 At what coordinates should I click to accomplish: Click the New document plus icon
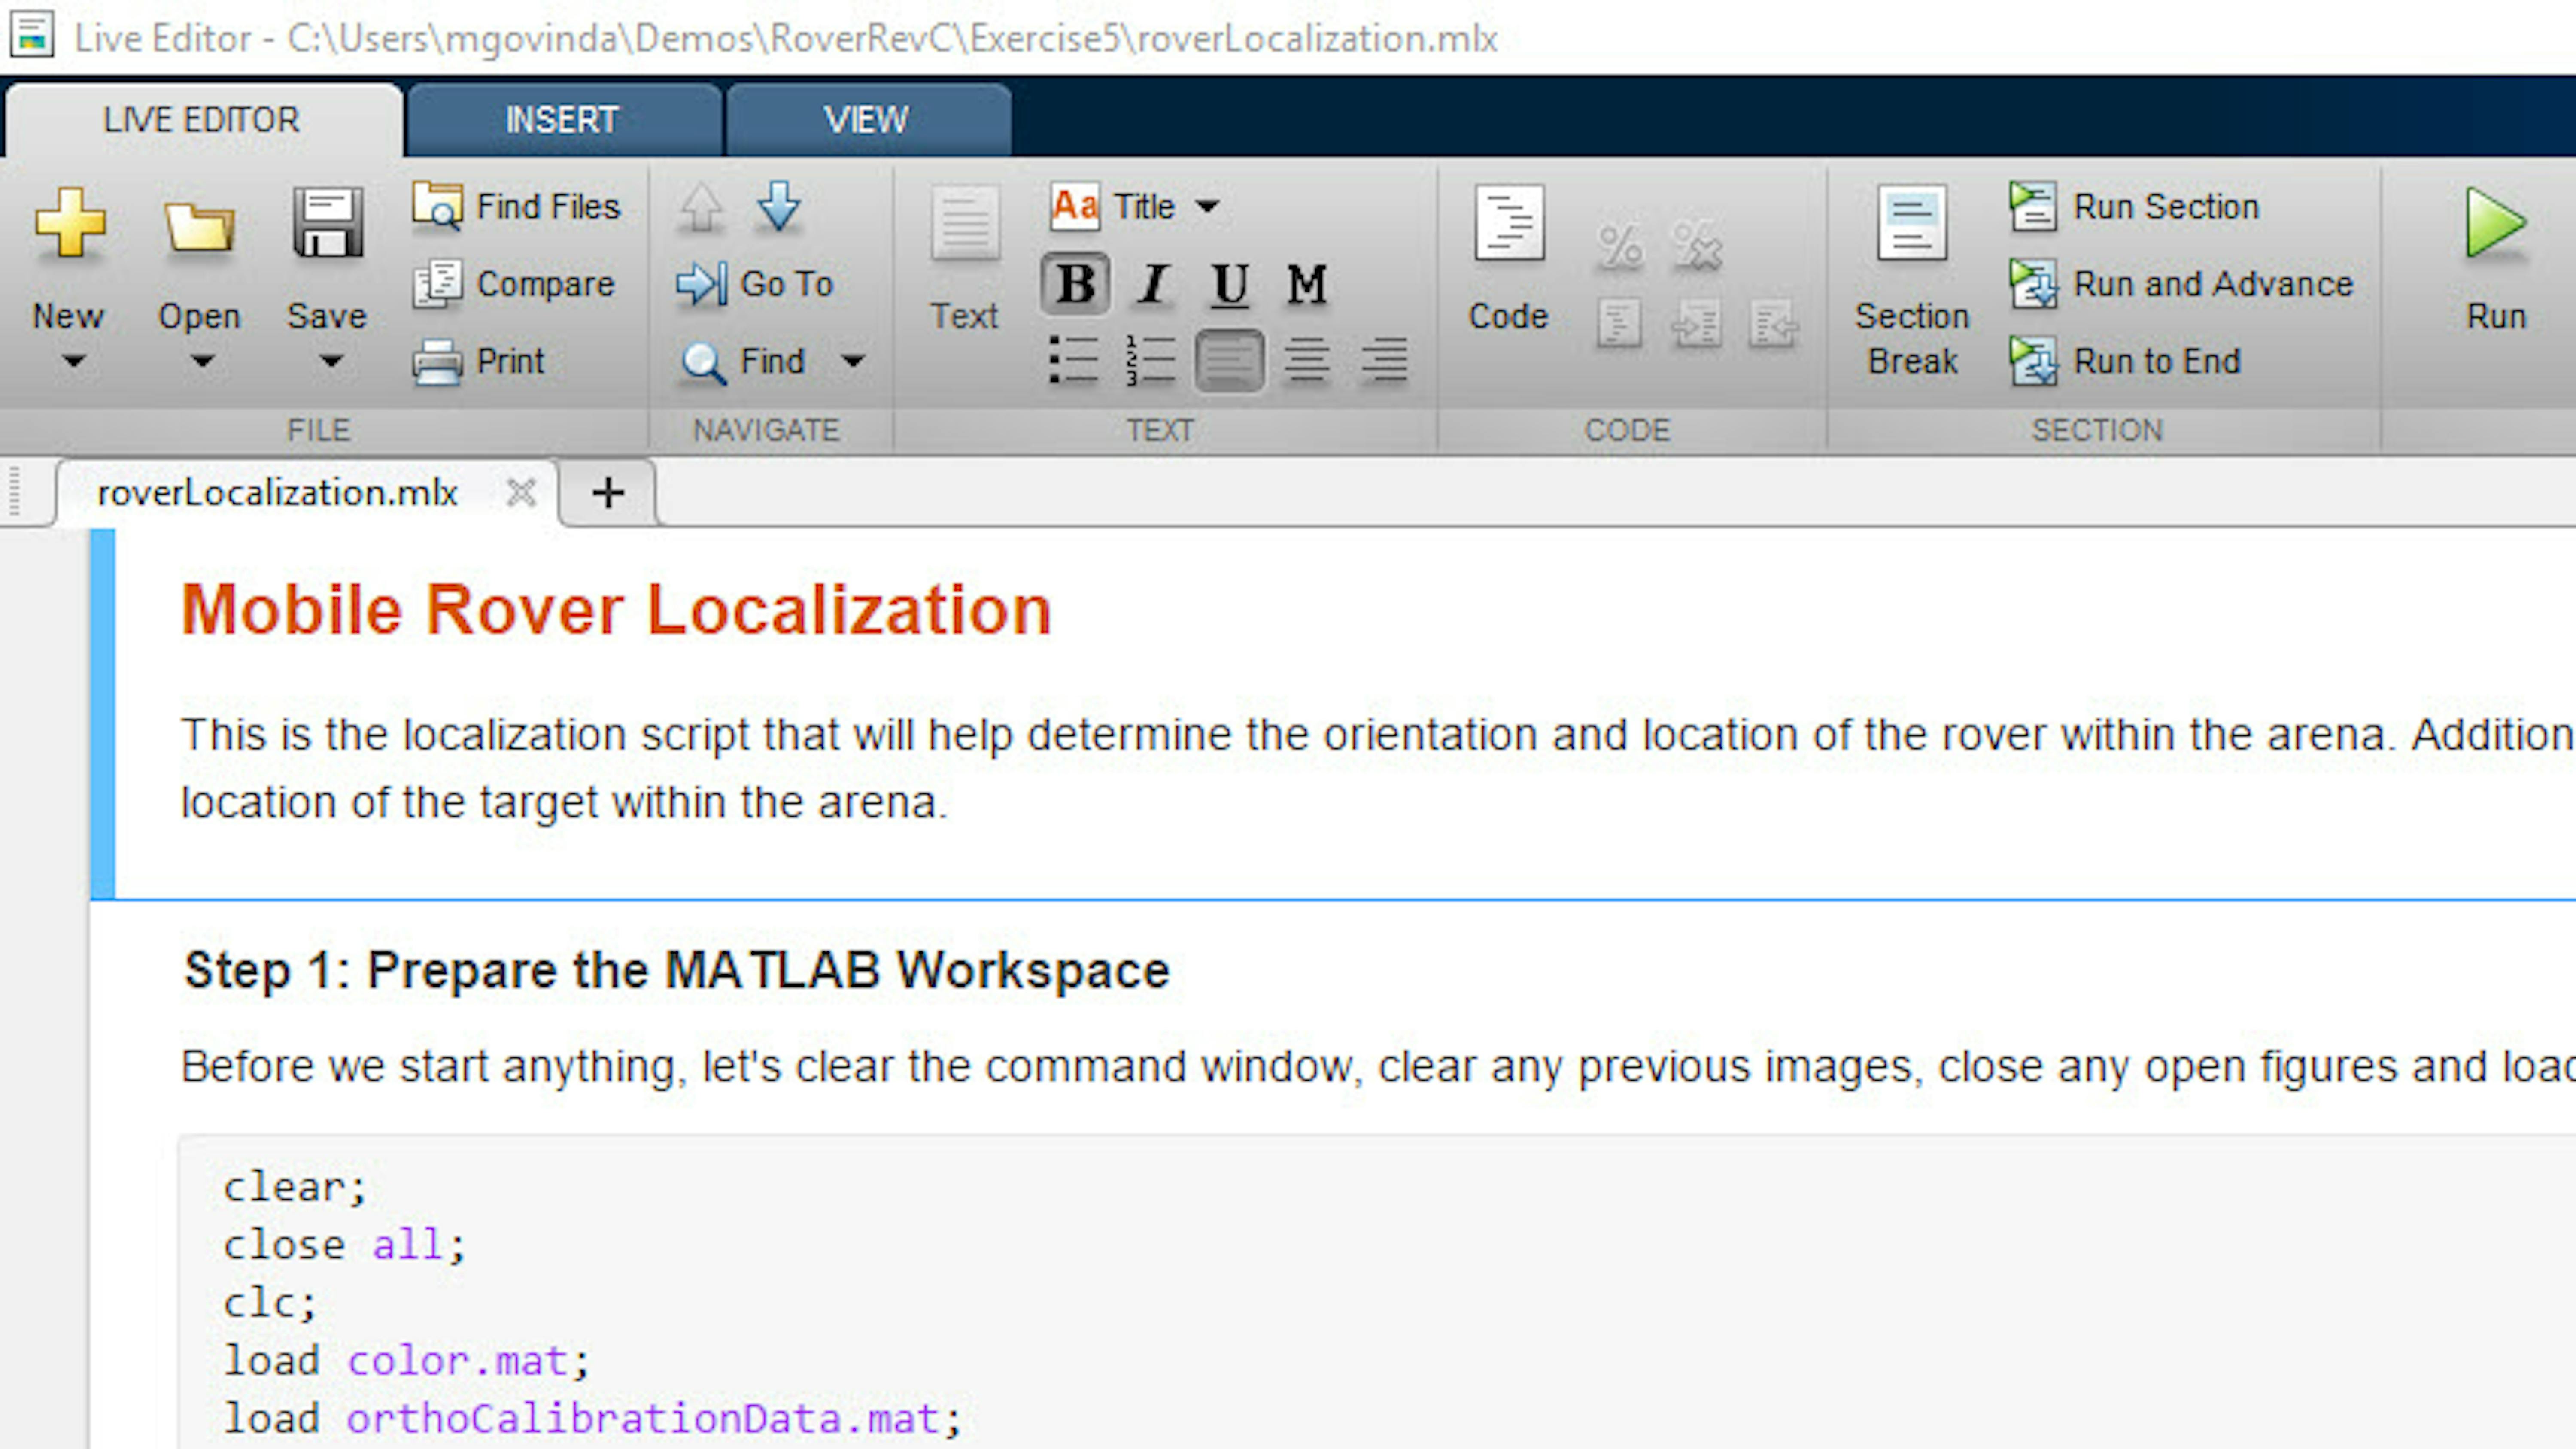tap(69, 222)
